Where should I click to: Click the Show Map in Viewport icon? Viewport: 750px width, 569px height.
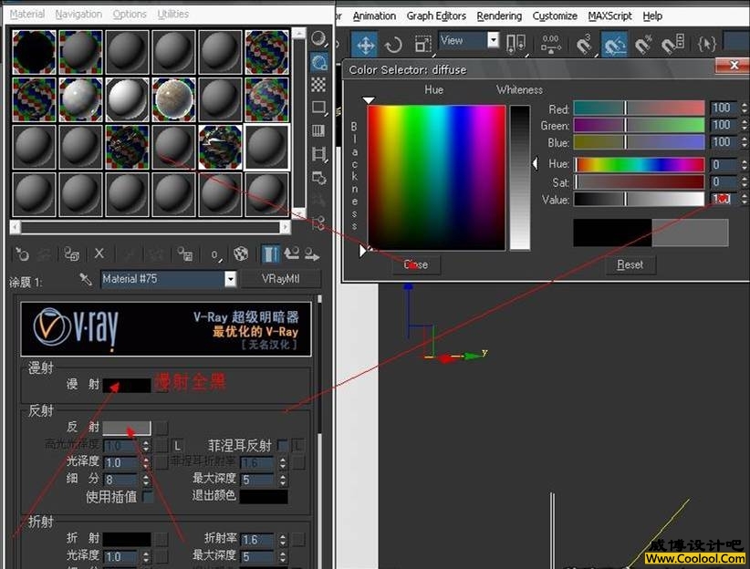click(241, 254)
